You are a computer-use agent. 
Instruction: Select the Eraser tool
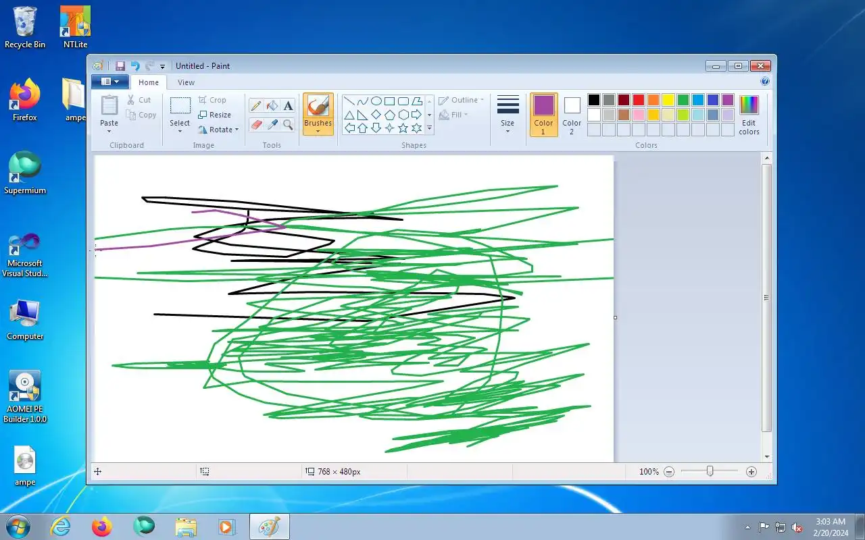[x=256, y=124]
